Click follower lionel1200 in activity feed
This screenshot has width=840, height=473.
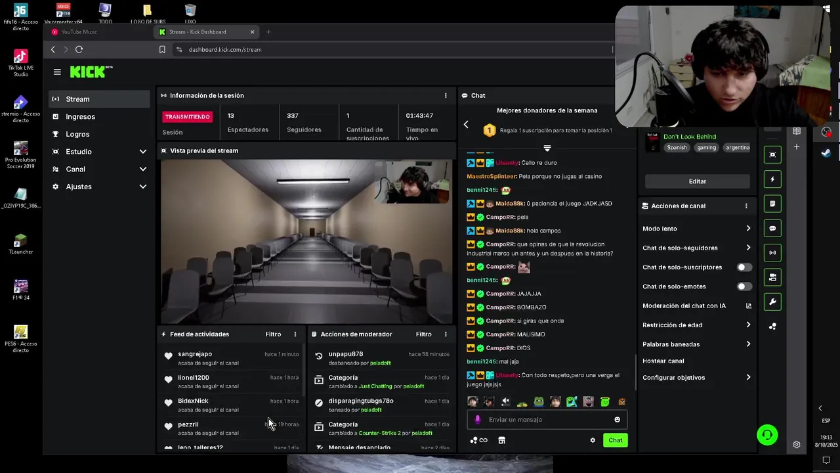click(x=194, y=378)
